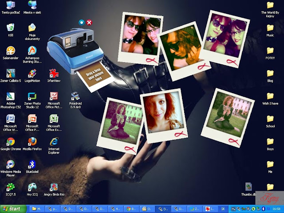Select the Boys folder
Screen dimensions: 284x213
[x=270, y=144]
